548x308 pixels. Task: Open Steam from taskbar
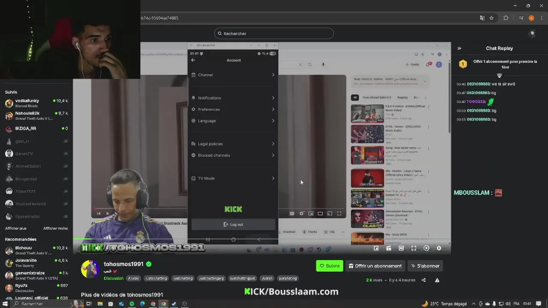point(174,304)
